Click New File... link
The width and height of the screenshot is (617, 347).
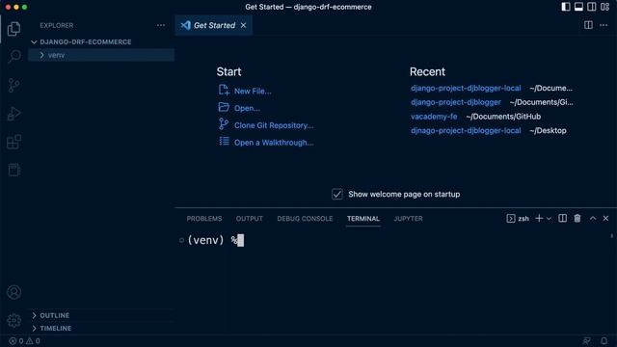coord(253,92)
